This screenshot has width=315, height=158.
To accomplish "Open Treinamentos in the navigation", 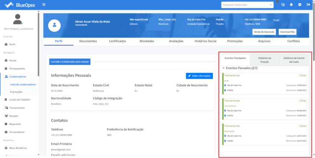I will click(x=17, y=108).
